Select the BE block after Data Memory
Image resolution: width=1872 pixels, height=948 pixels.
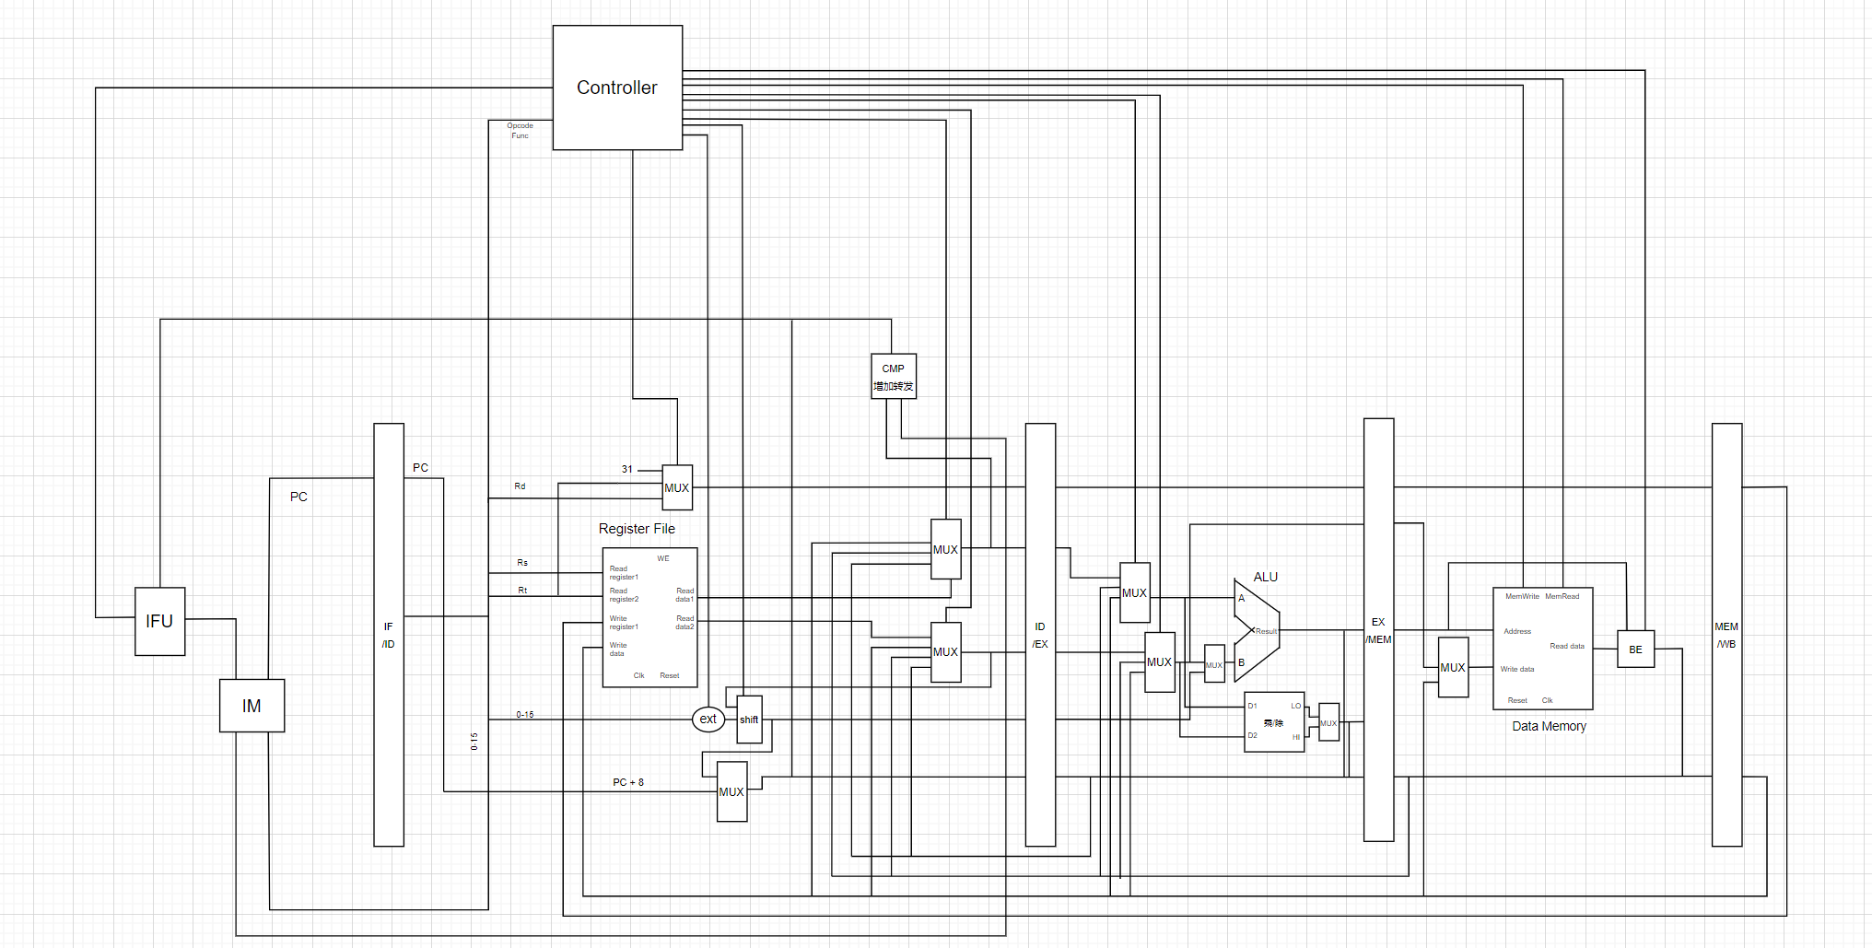1636,649
